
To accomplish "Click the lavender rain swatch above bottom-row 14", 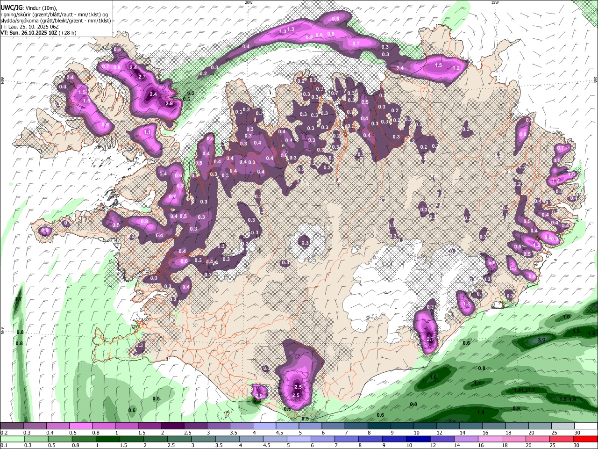I will click(x=466, y=439).
